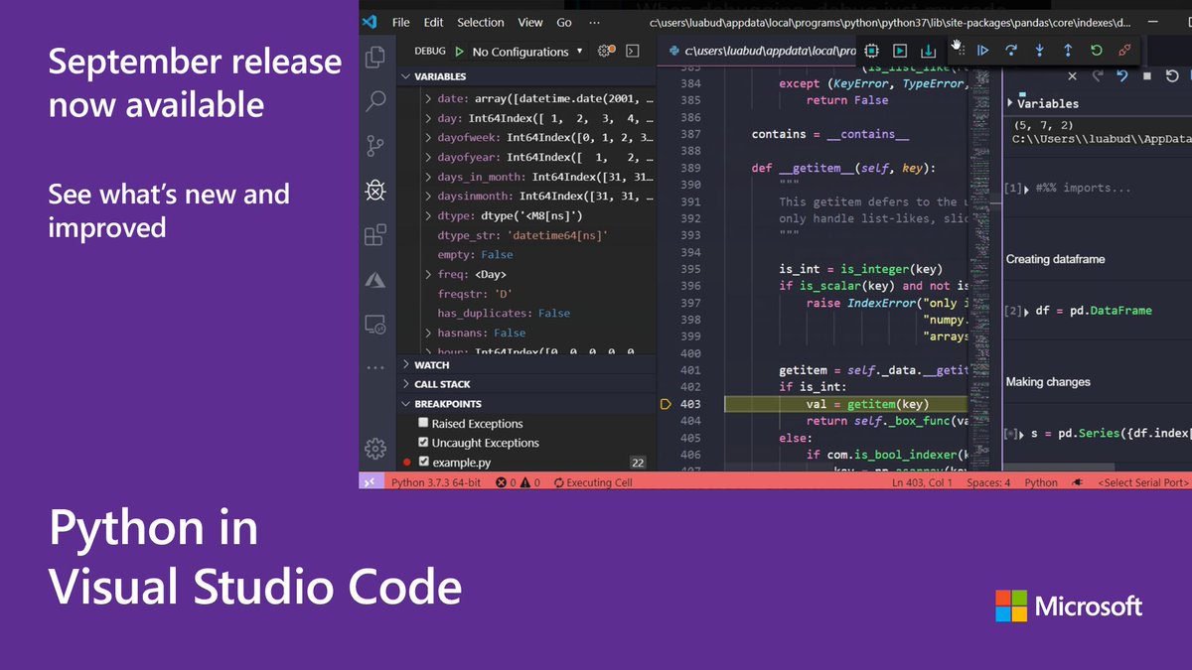Open the Remote Explorer icon
The width and height of the screenshot is (1192, 670).
(375, 324)
